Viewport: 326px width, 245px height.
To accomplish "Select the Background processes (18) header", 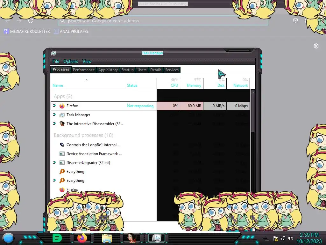I will [x=83, y=135].
